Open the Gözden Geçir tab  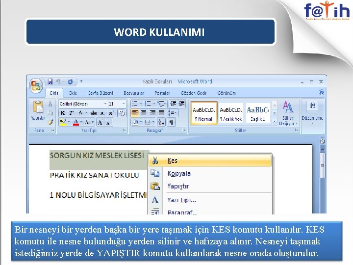tap(193, 93)
